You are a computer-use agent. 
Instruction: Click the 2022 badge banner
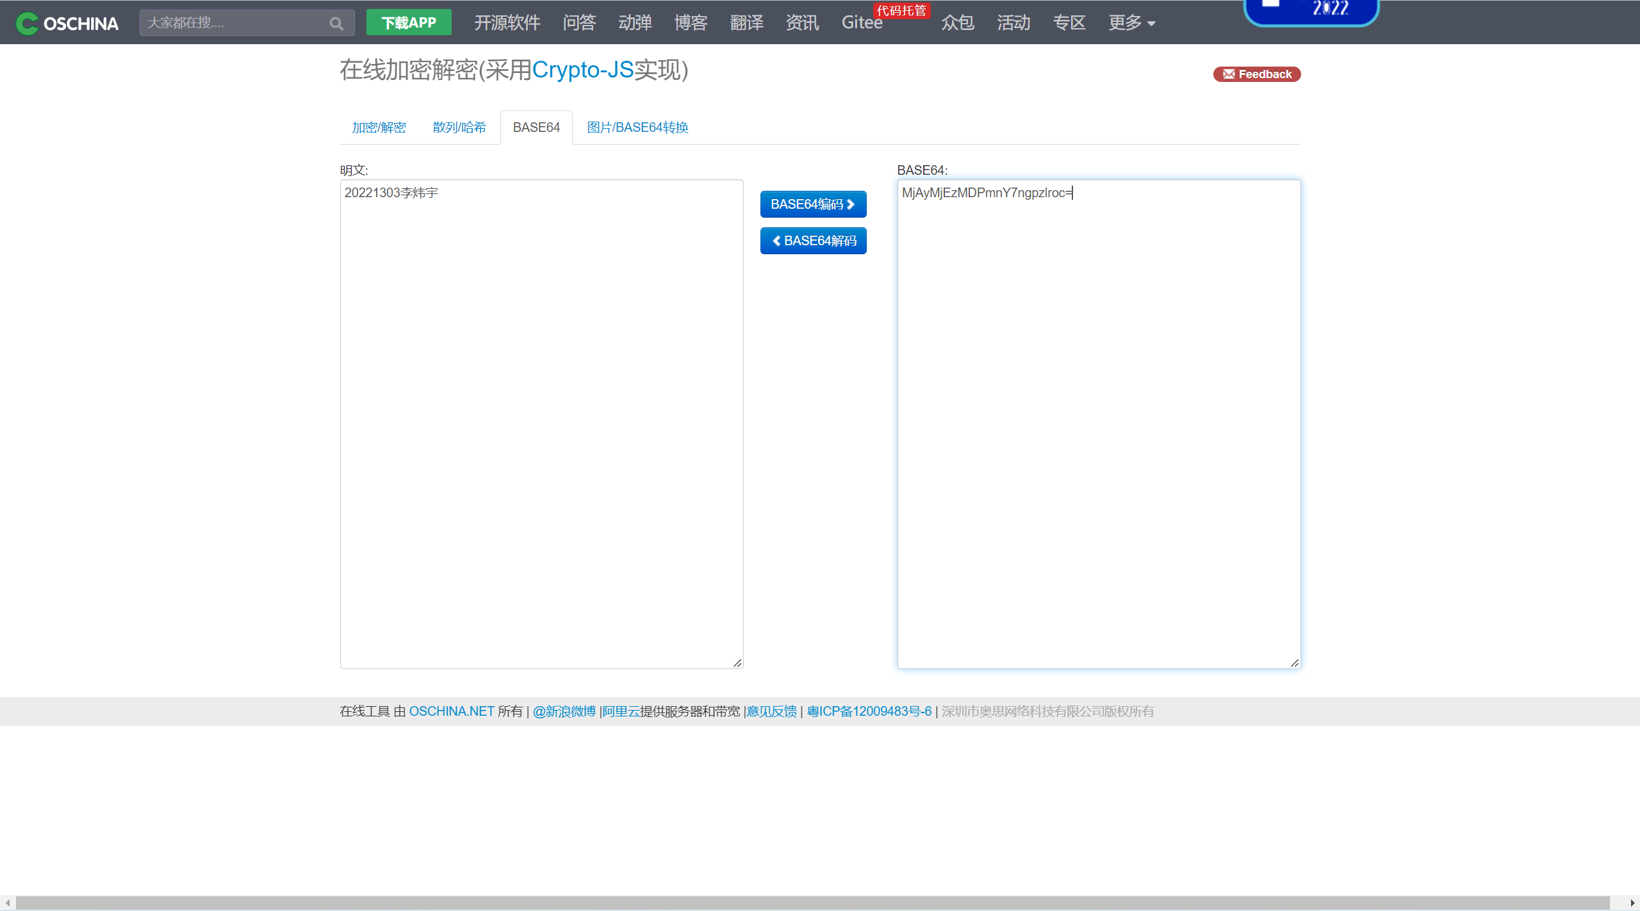(1311, 11)
